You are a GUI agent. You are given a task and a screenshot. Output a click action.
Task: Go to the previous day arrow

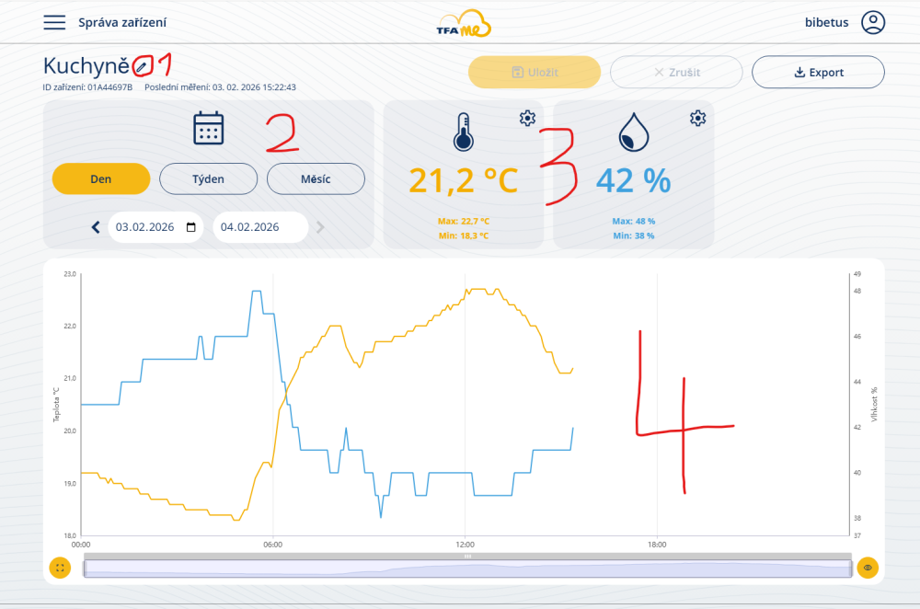coord(96,227)
